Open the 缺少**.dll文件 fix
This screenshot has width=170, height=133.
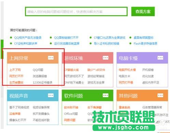click(x=96, y=70)
